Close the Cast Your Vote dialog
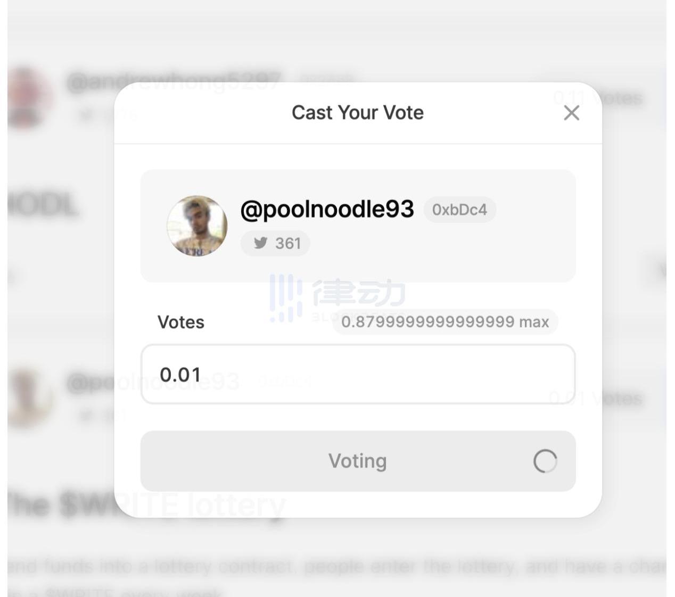Viewport: 675px width, 597px height. 571,113
